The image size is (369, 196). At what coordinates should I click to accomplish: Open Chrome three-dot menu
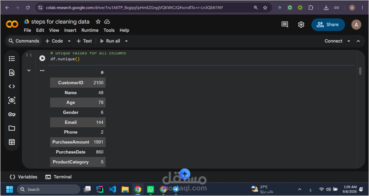tap(362, 8)
